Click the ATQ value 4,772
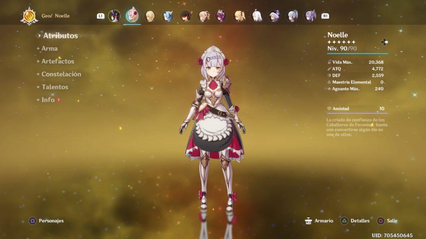426x239 pixels. coord(378,69)
